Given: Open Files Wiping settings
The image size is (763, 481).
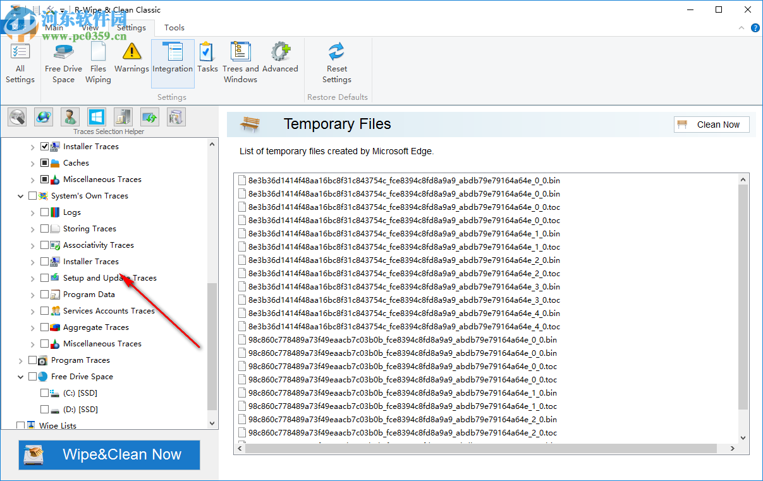Looking at the screenshot, I should [98, 63].
